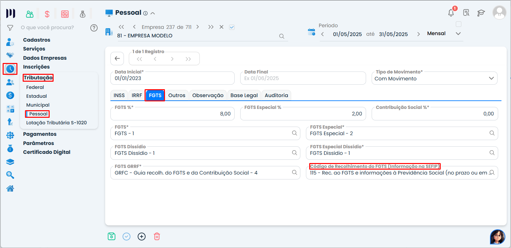Open the notifications bell
511x248 pixels.
(451, 13)
